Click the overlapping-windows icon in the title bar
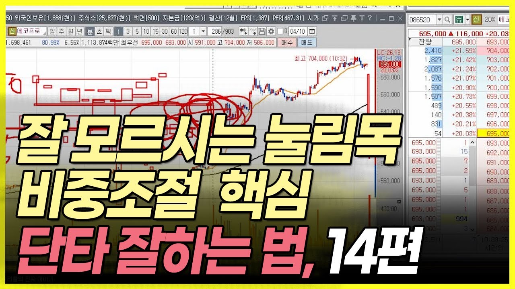The width and height of the screenshot is (515, 289). 325,18
